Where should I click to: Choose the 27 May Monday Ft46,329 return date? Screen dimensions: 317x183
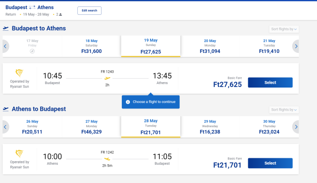tap(91, 127)
